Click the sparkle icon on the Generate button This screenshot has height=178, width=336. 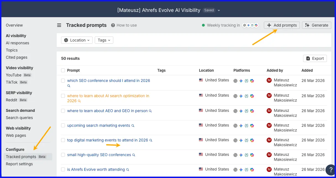click(307, 25)
